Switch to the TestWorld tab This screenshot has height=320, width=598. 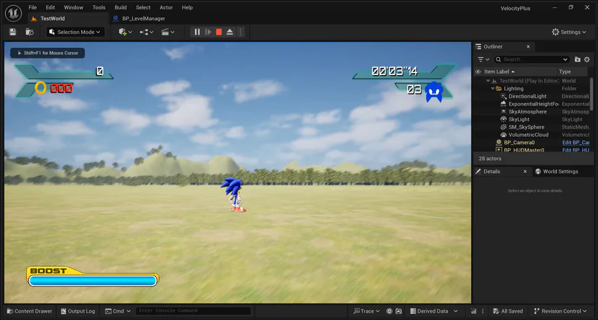coord(52,19)
